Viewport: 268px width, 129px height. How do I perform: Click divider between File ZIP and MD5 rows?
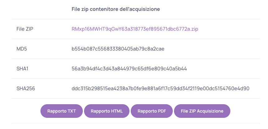point(135,39)
